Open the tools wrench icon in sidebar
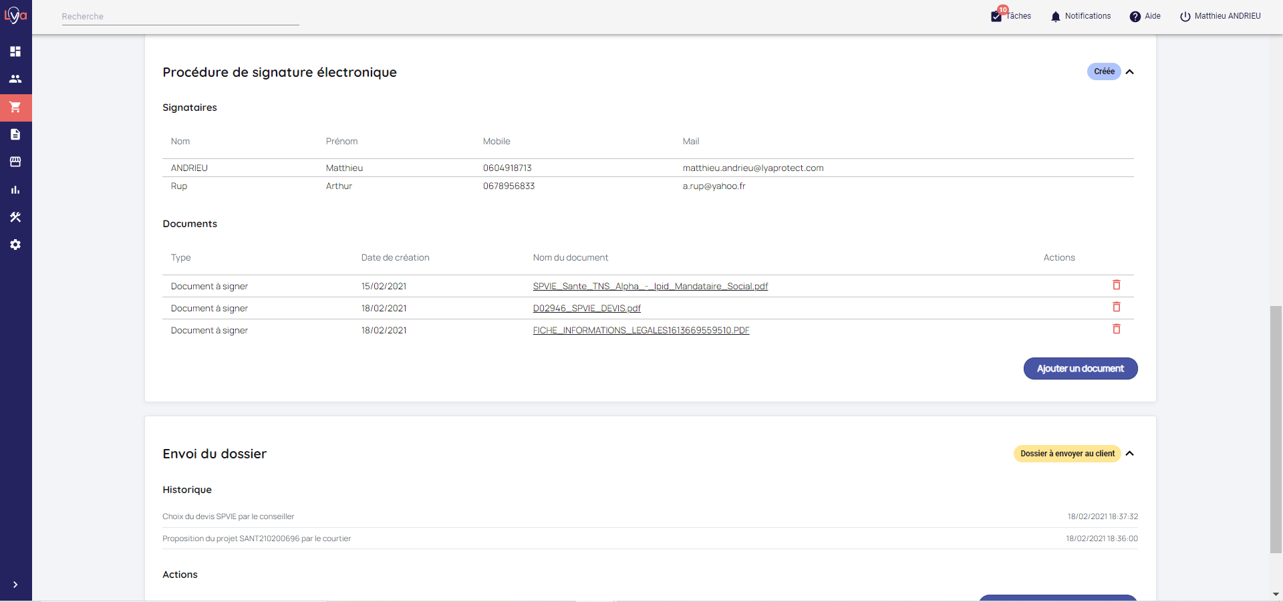 [15, 217]
